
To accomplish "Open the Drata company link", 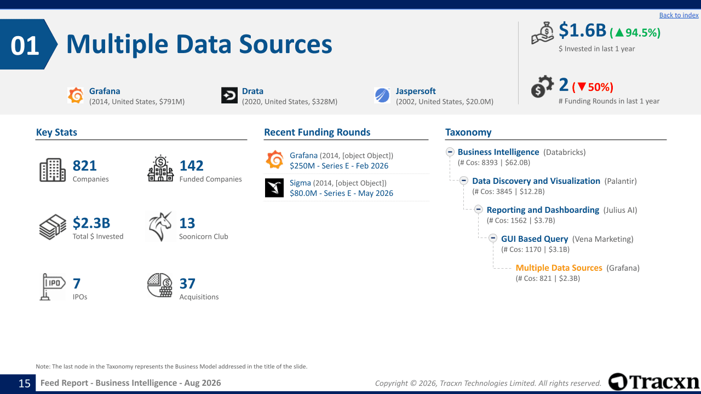I will 252,91.
